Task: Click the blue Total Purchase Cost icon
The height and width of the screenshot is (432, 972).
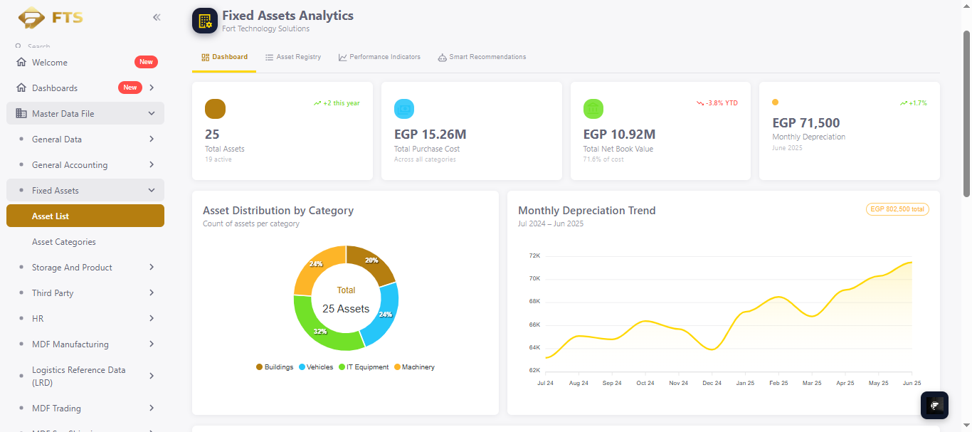Action: coord(404,109)
